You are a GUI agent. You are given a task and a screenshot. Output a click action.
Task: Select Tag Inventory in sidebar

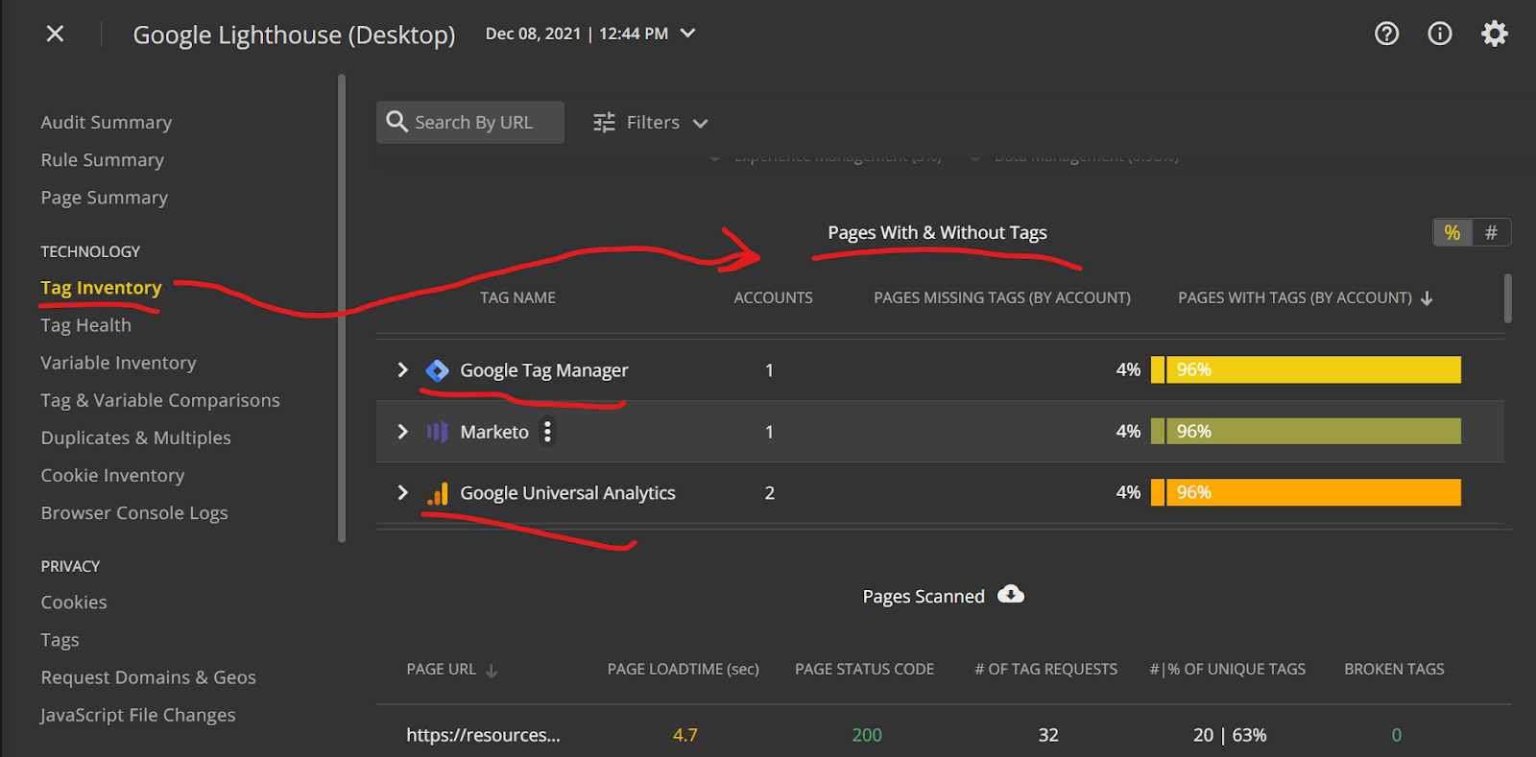click(101, 288)
